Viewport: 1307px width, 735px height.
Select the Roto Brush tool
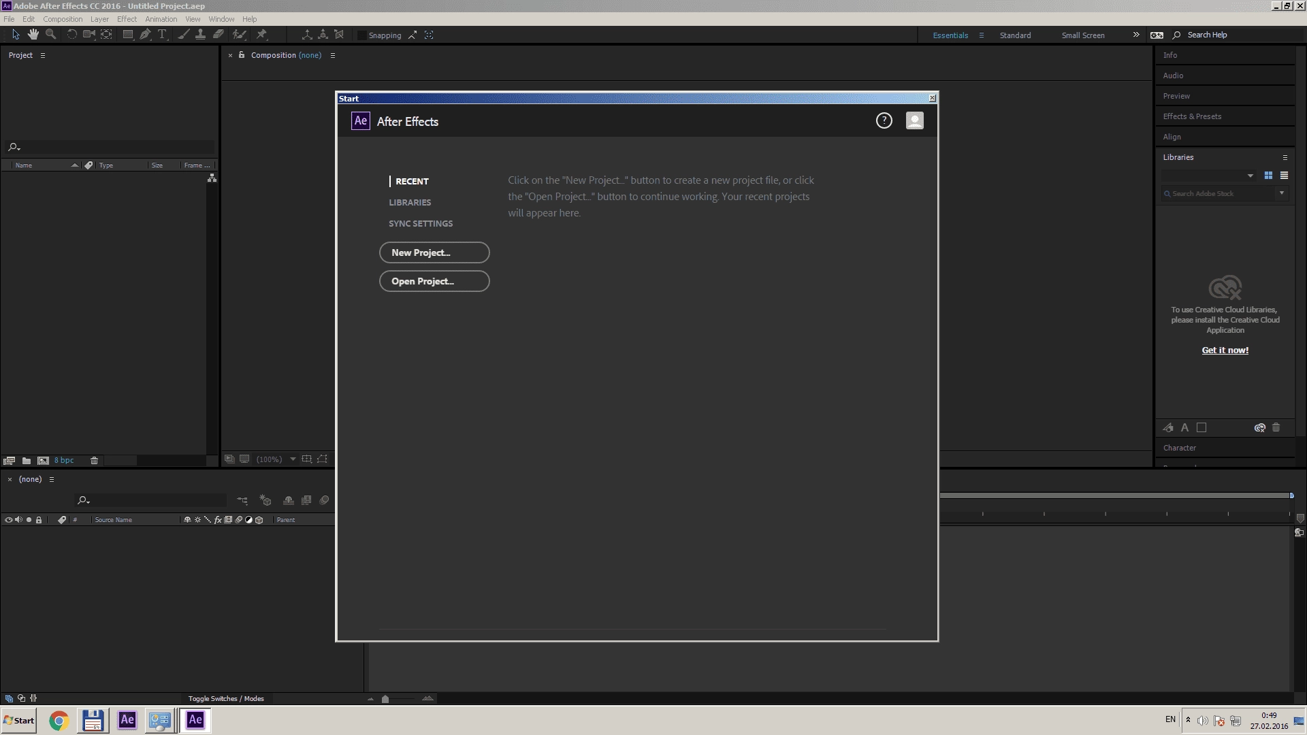[239, 35]
